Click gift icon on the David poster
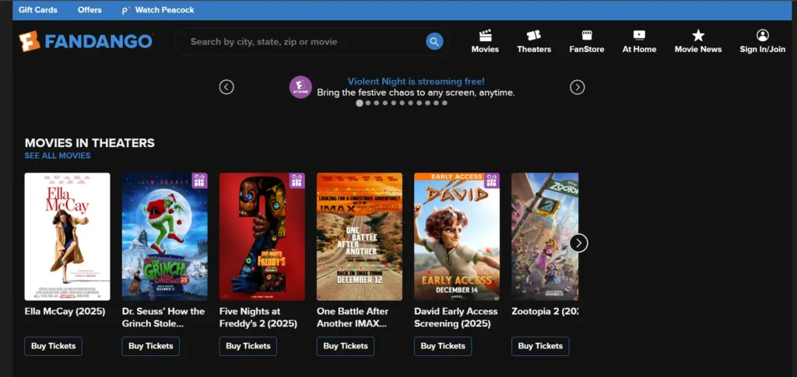Image resolution: width=797 pixels, height=377 pixels. pyautogui.click(x=492, y=180)
